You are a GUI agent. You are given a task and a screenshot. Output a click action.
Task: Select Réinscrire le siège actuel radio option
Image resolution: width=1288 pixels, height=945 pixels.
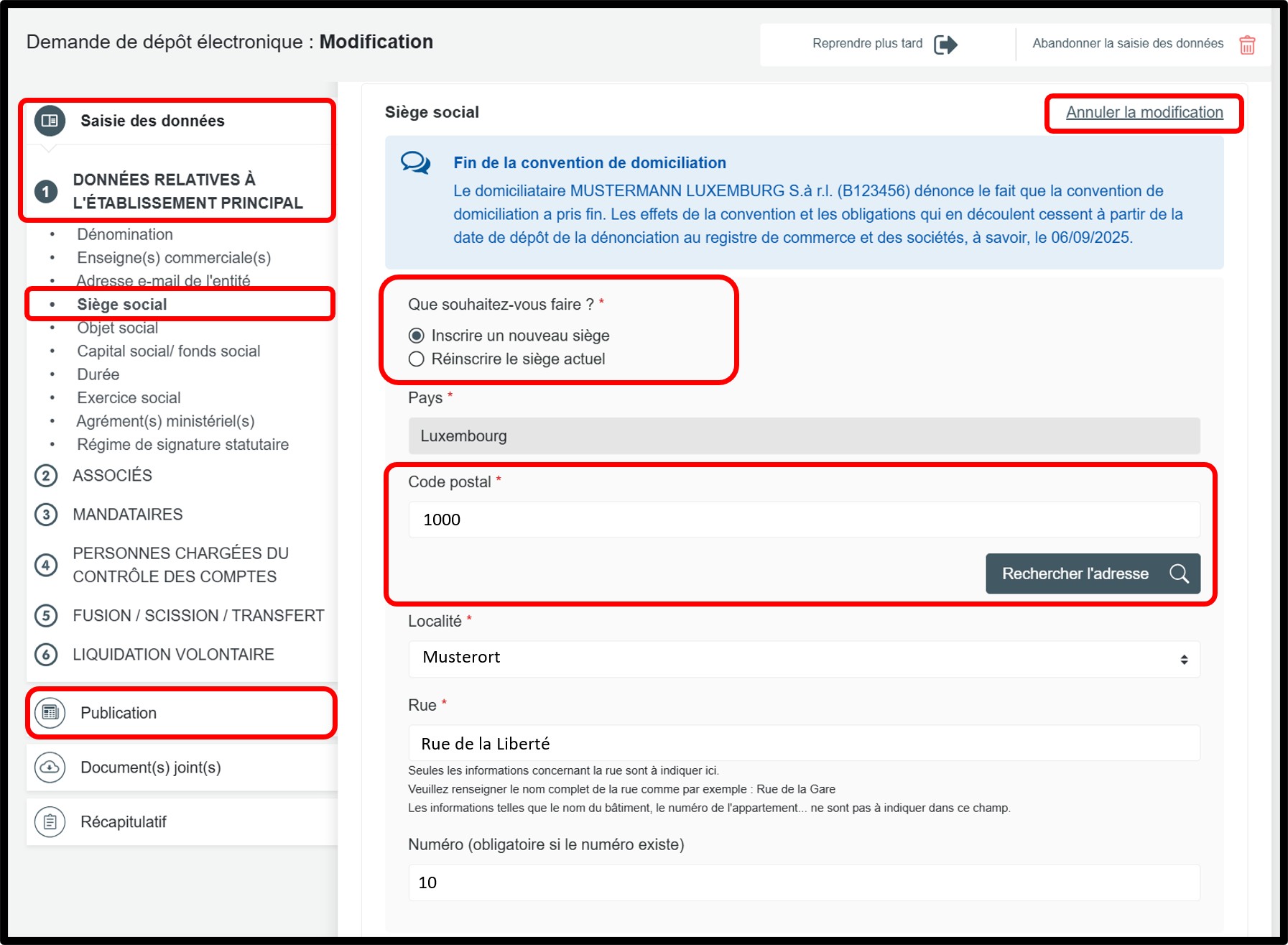point(417,359)
